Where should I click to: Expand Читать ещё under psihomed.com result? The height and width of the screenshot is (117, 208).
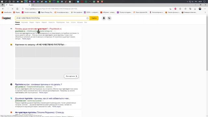click(56, 107)
